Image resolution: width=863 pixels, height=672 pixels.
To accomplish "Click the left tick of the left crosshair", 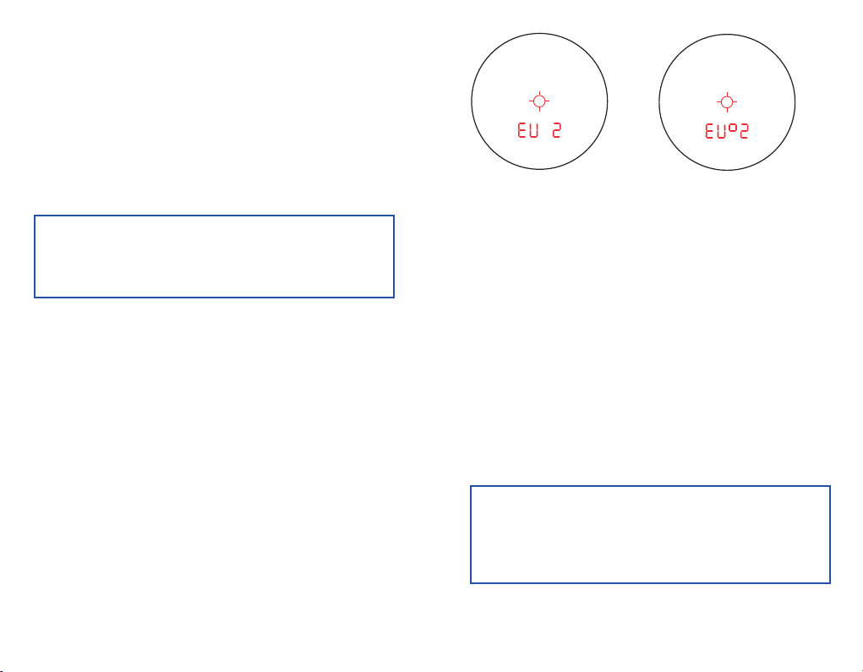I will click(x=532, y=101).
